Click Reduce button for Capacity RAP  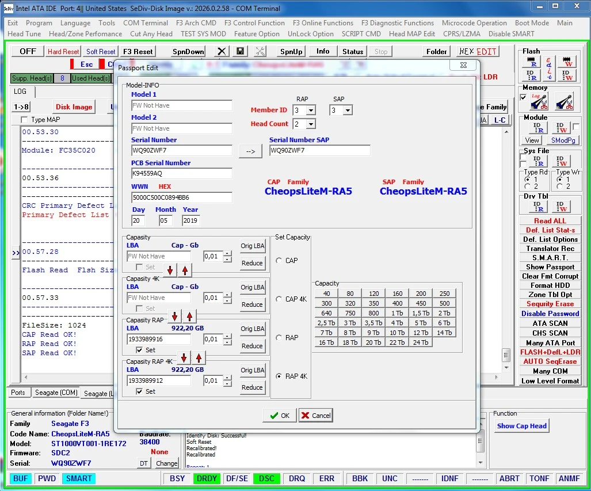coord(252,346)
